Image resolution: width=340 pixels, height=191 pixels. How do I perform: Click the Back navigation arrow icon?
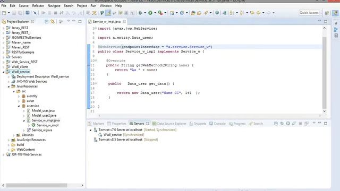[259, 13]
